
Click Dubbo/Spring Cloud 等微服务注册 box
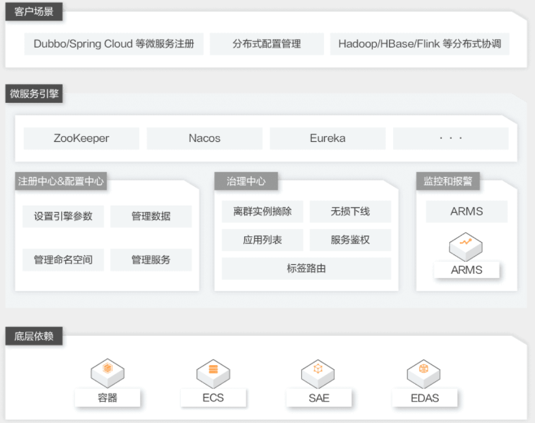[114, 44]
